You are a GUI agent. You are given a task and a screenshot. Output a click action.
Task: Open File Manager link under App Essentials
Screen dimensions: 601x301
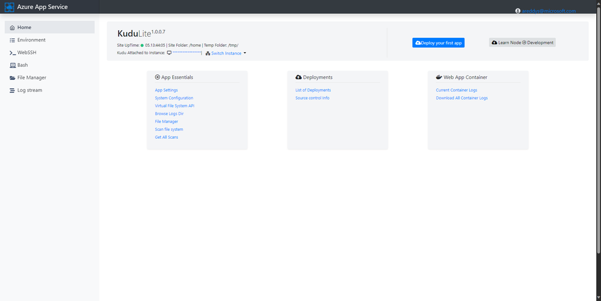pos(167,121)
